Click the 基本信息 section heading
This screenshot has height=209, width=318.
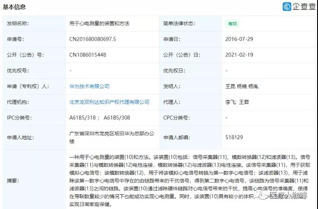(x=14, y=7)
